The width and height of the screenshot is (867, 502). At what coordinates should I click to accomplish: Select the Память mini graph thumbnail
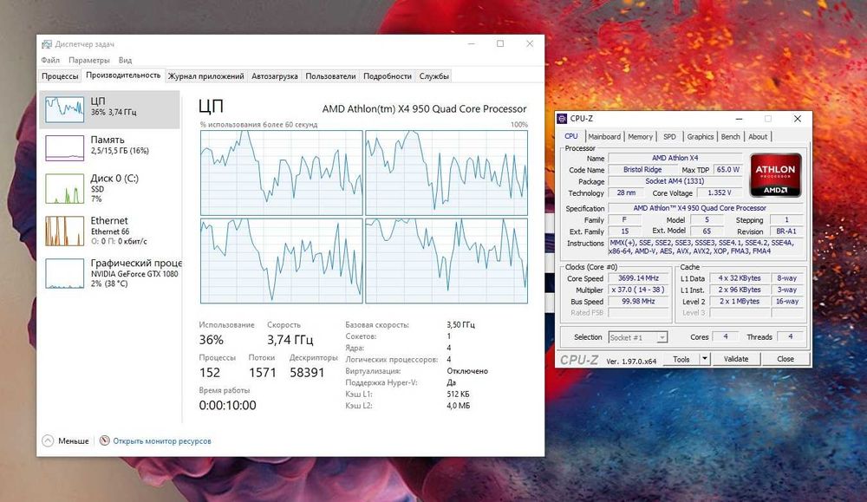click(x=65, y=147)
